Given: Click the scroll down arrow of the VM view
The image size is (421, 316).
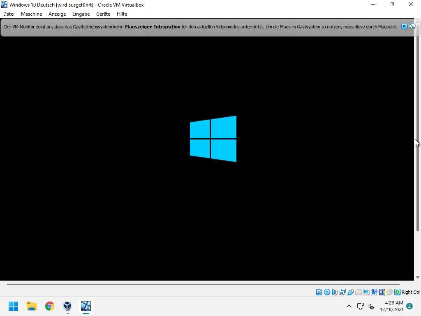Looking at the screenshot, I should (418, 277).
